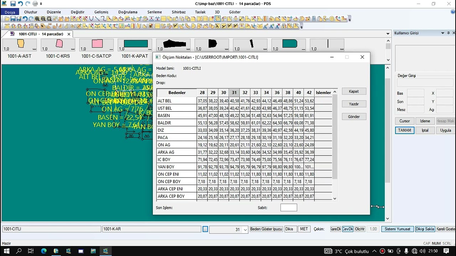Select the YAN BOY row label
Viewport: 456px width, 256px height.
(177, 167)
